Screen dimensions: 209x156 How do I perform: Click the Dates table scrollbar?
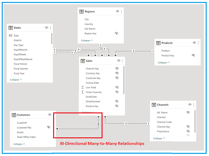[52, 39]
